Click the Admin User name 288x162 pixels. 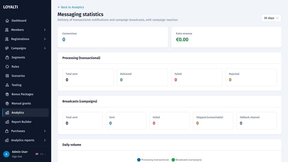point(20,152)
